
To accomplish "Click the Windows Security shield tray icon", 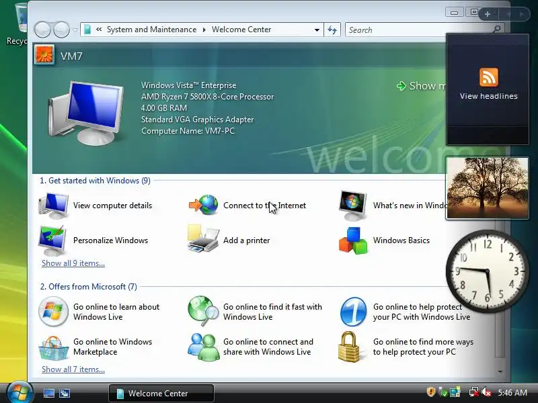I will tap(431, 392).
